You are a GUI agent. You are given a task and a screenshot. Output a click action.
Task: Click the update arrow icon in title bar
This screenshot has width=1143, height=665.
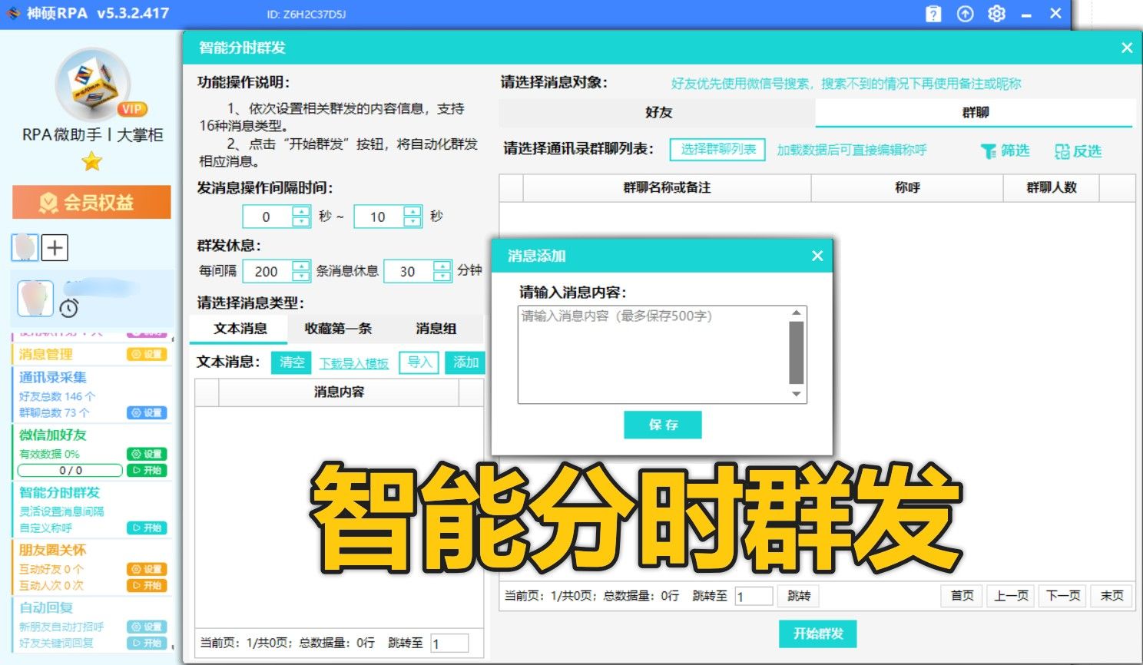[x=965, y=13]
